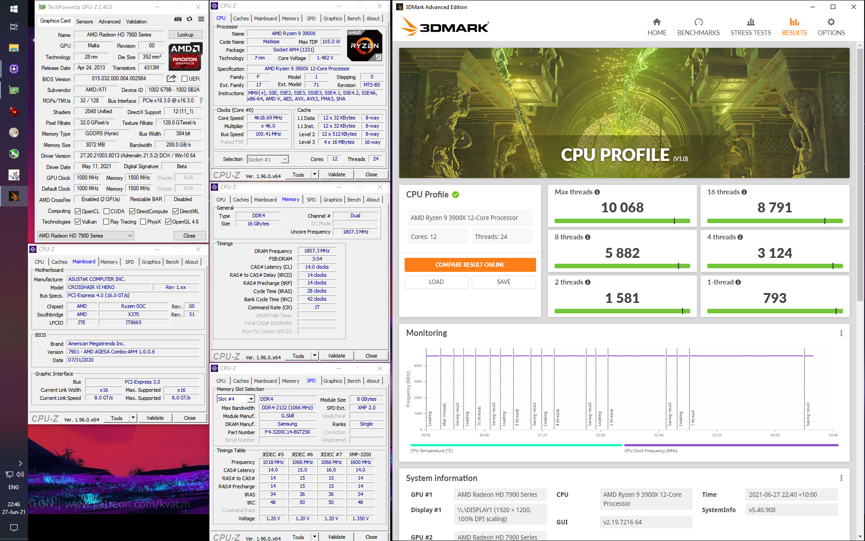Toggle the DirectCompute checkbox in GPU-Z
The width and height of the screenshot is (865, 541).
tap(132, 211)
